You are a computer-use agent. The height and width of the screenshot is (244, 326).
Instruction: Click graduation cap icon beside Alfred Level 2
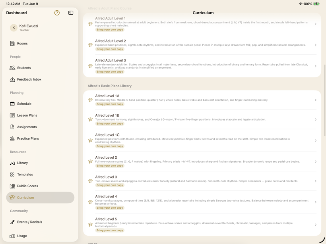[90, 161]
